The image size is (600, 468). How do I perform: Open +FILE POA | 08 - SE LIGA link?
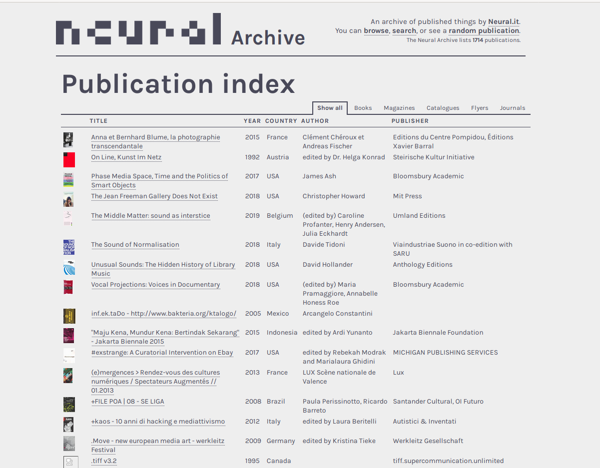click(x=127, y=402)
